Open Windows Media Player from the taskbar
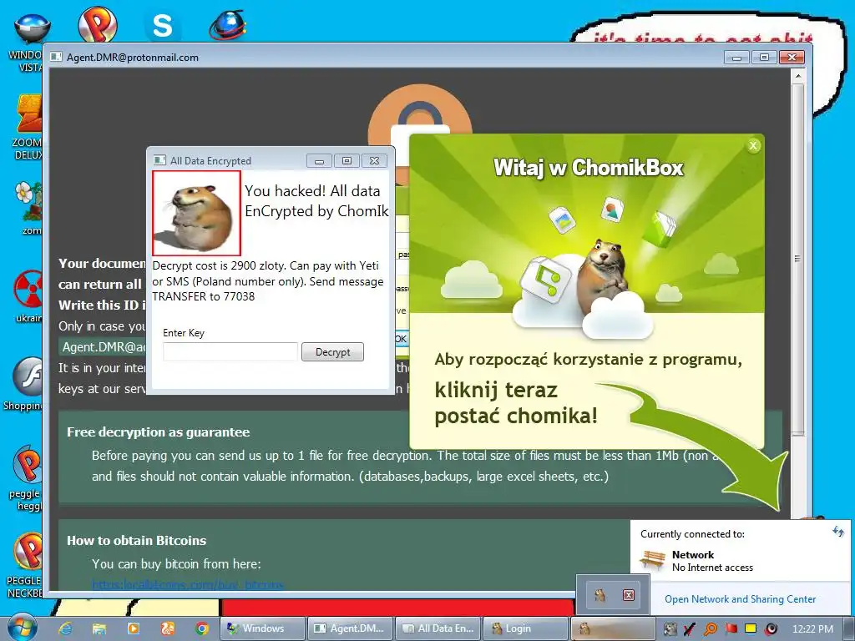 [x=133, y=628]
